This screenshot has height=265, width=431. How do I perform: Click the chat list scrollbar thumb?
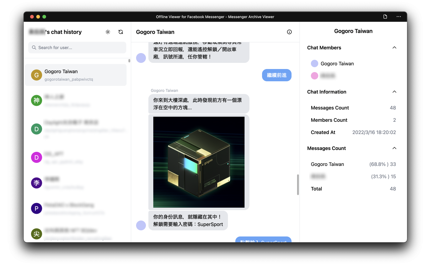click(x=129, y=61)
